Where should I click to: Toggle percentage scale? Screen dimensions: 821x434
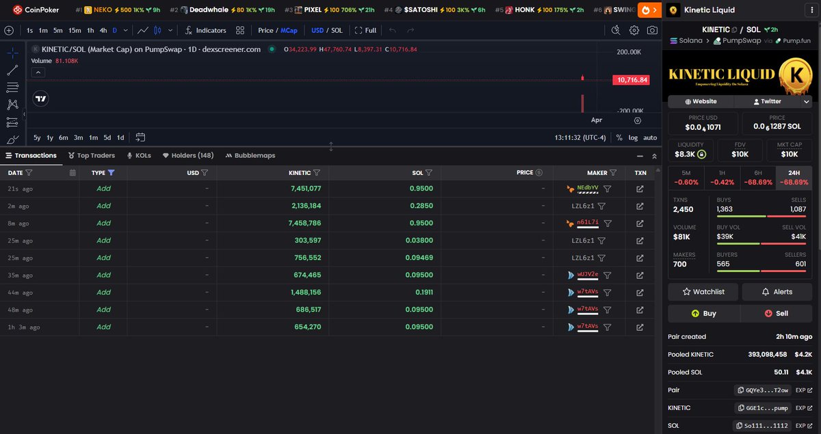619,137
